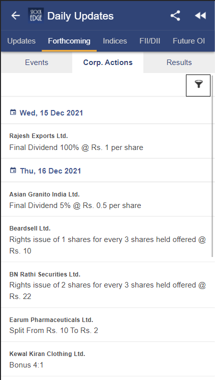Open Rajesh Exports Ltd. dividend entry
The width and height of the screenshot is (215, 380).
click(106, 141)
